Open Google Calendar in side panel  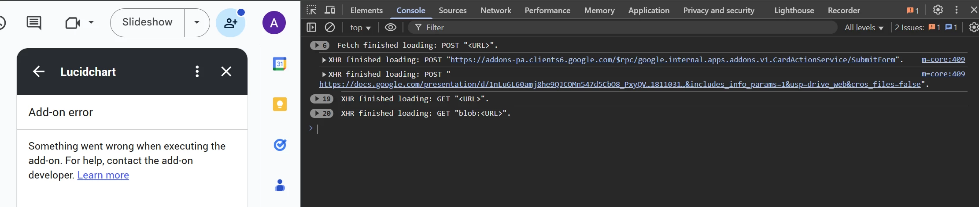tap(280, 64)
